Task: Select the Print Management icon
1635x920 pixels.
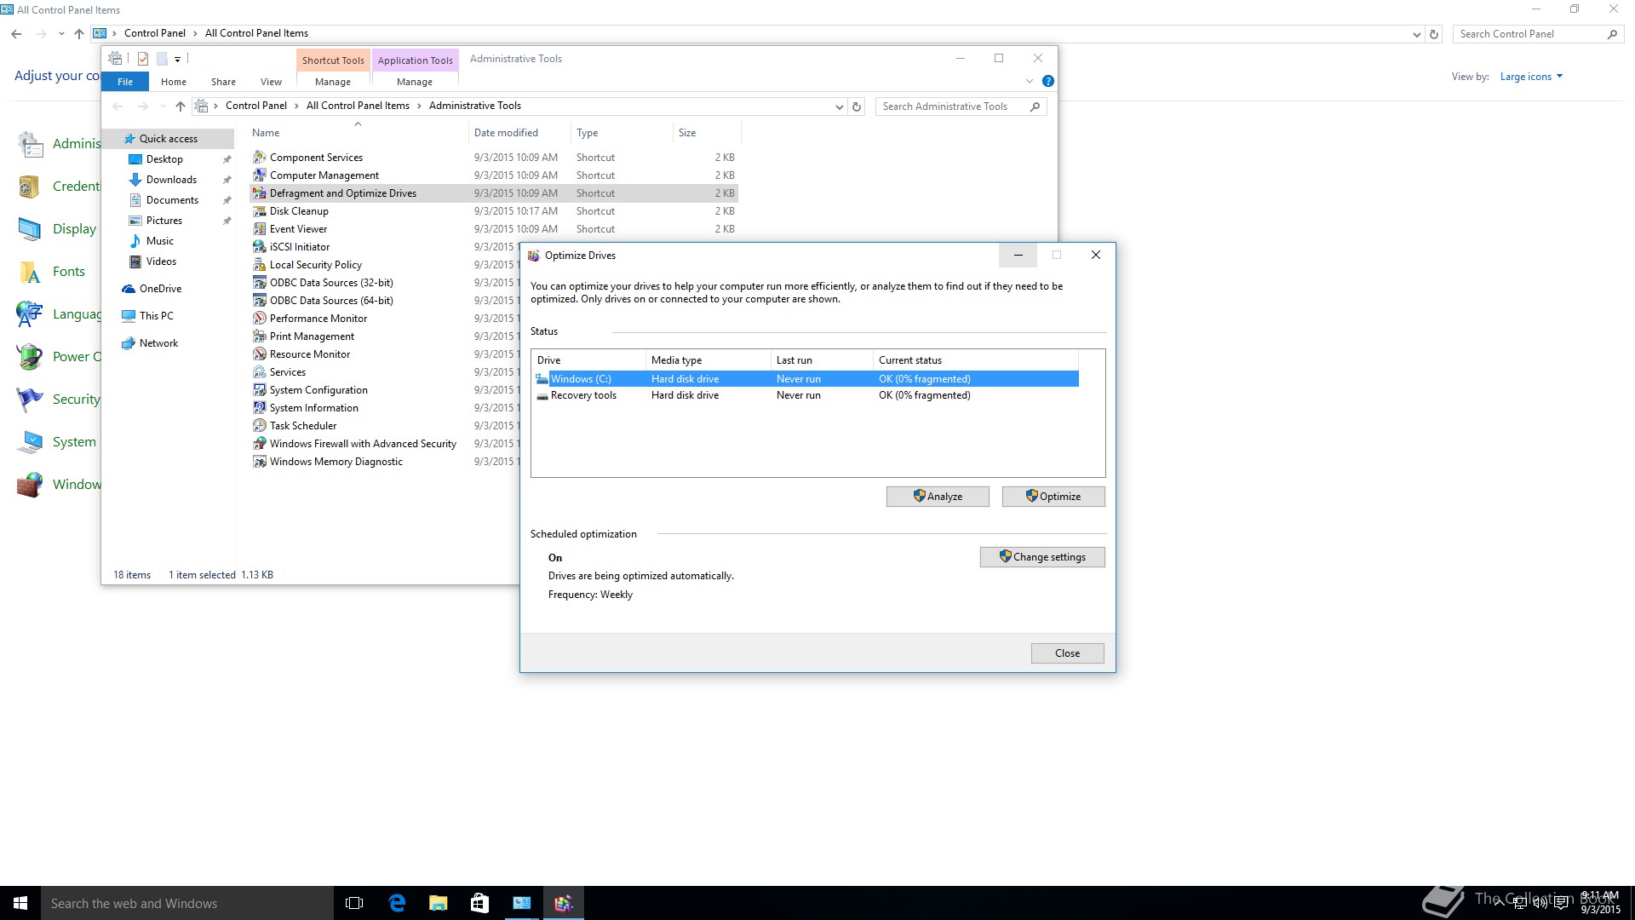Action: [x=260, y=336]
